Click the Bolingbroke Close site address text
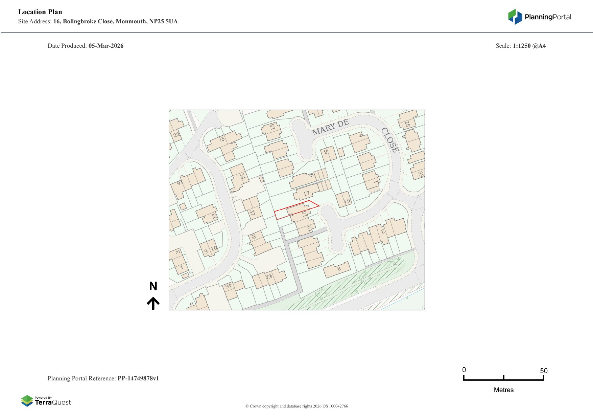 pyautogui.click(x=115, y=21)
